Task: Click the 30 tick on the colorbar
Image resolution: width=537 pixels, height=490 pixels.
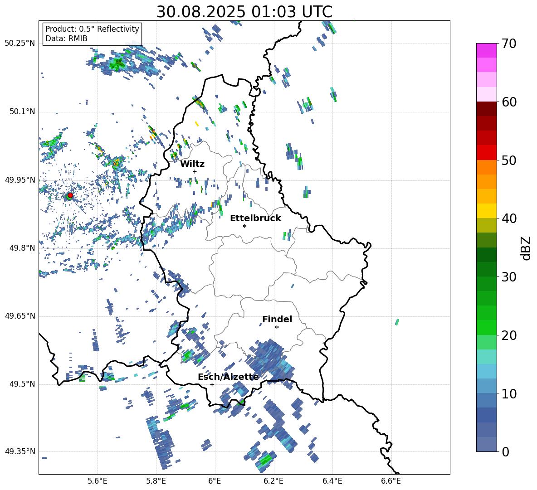Action: (x=508, y=277)
